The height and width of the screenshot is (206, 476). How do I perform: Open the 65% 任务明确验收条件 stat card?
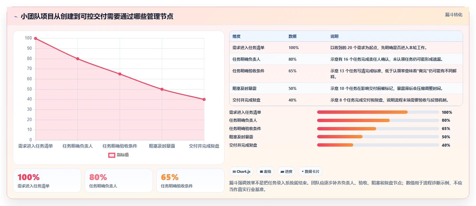[x=190, y=180]
